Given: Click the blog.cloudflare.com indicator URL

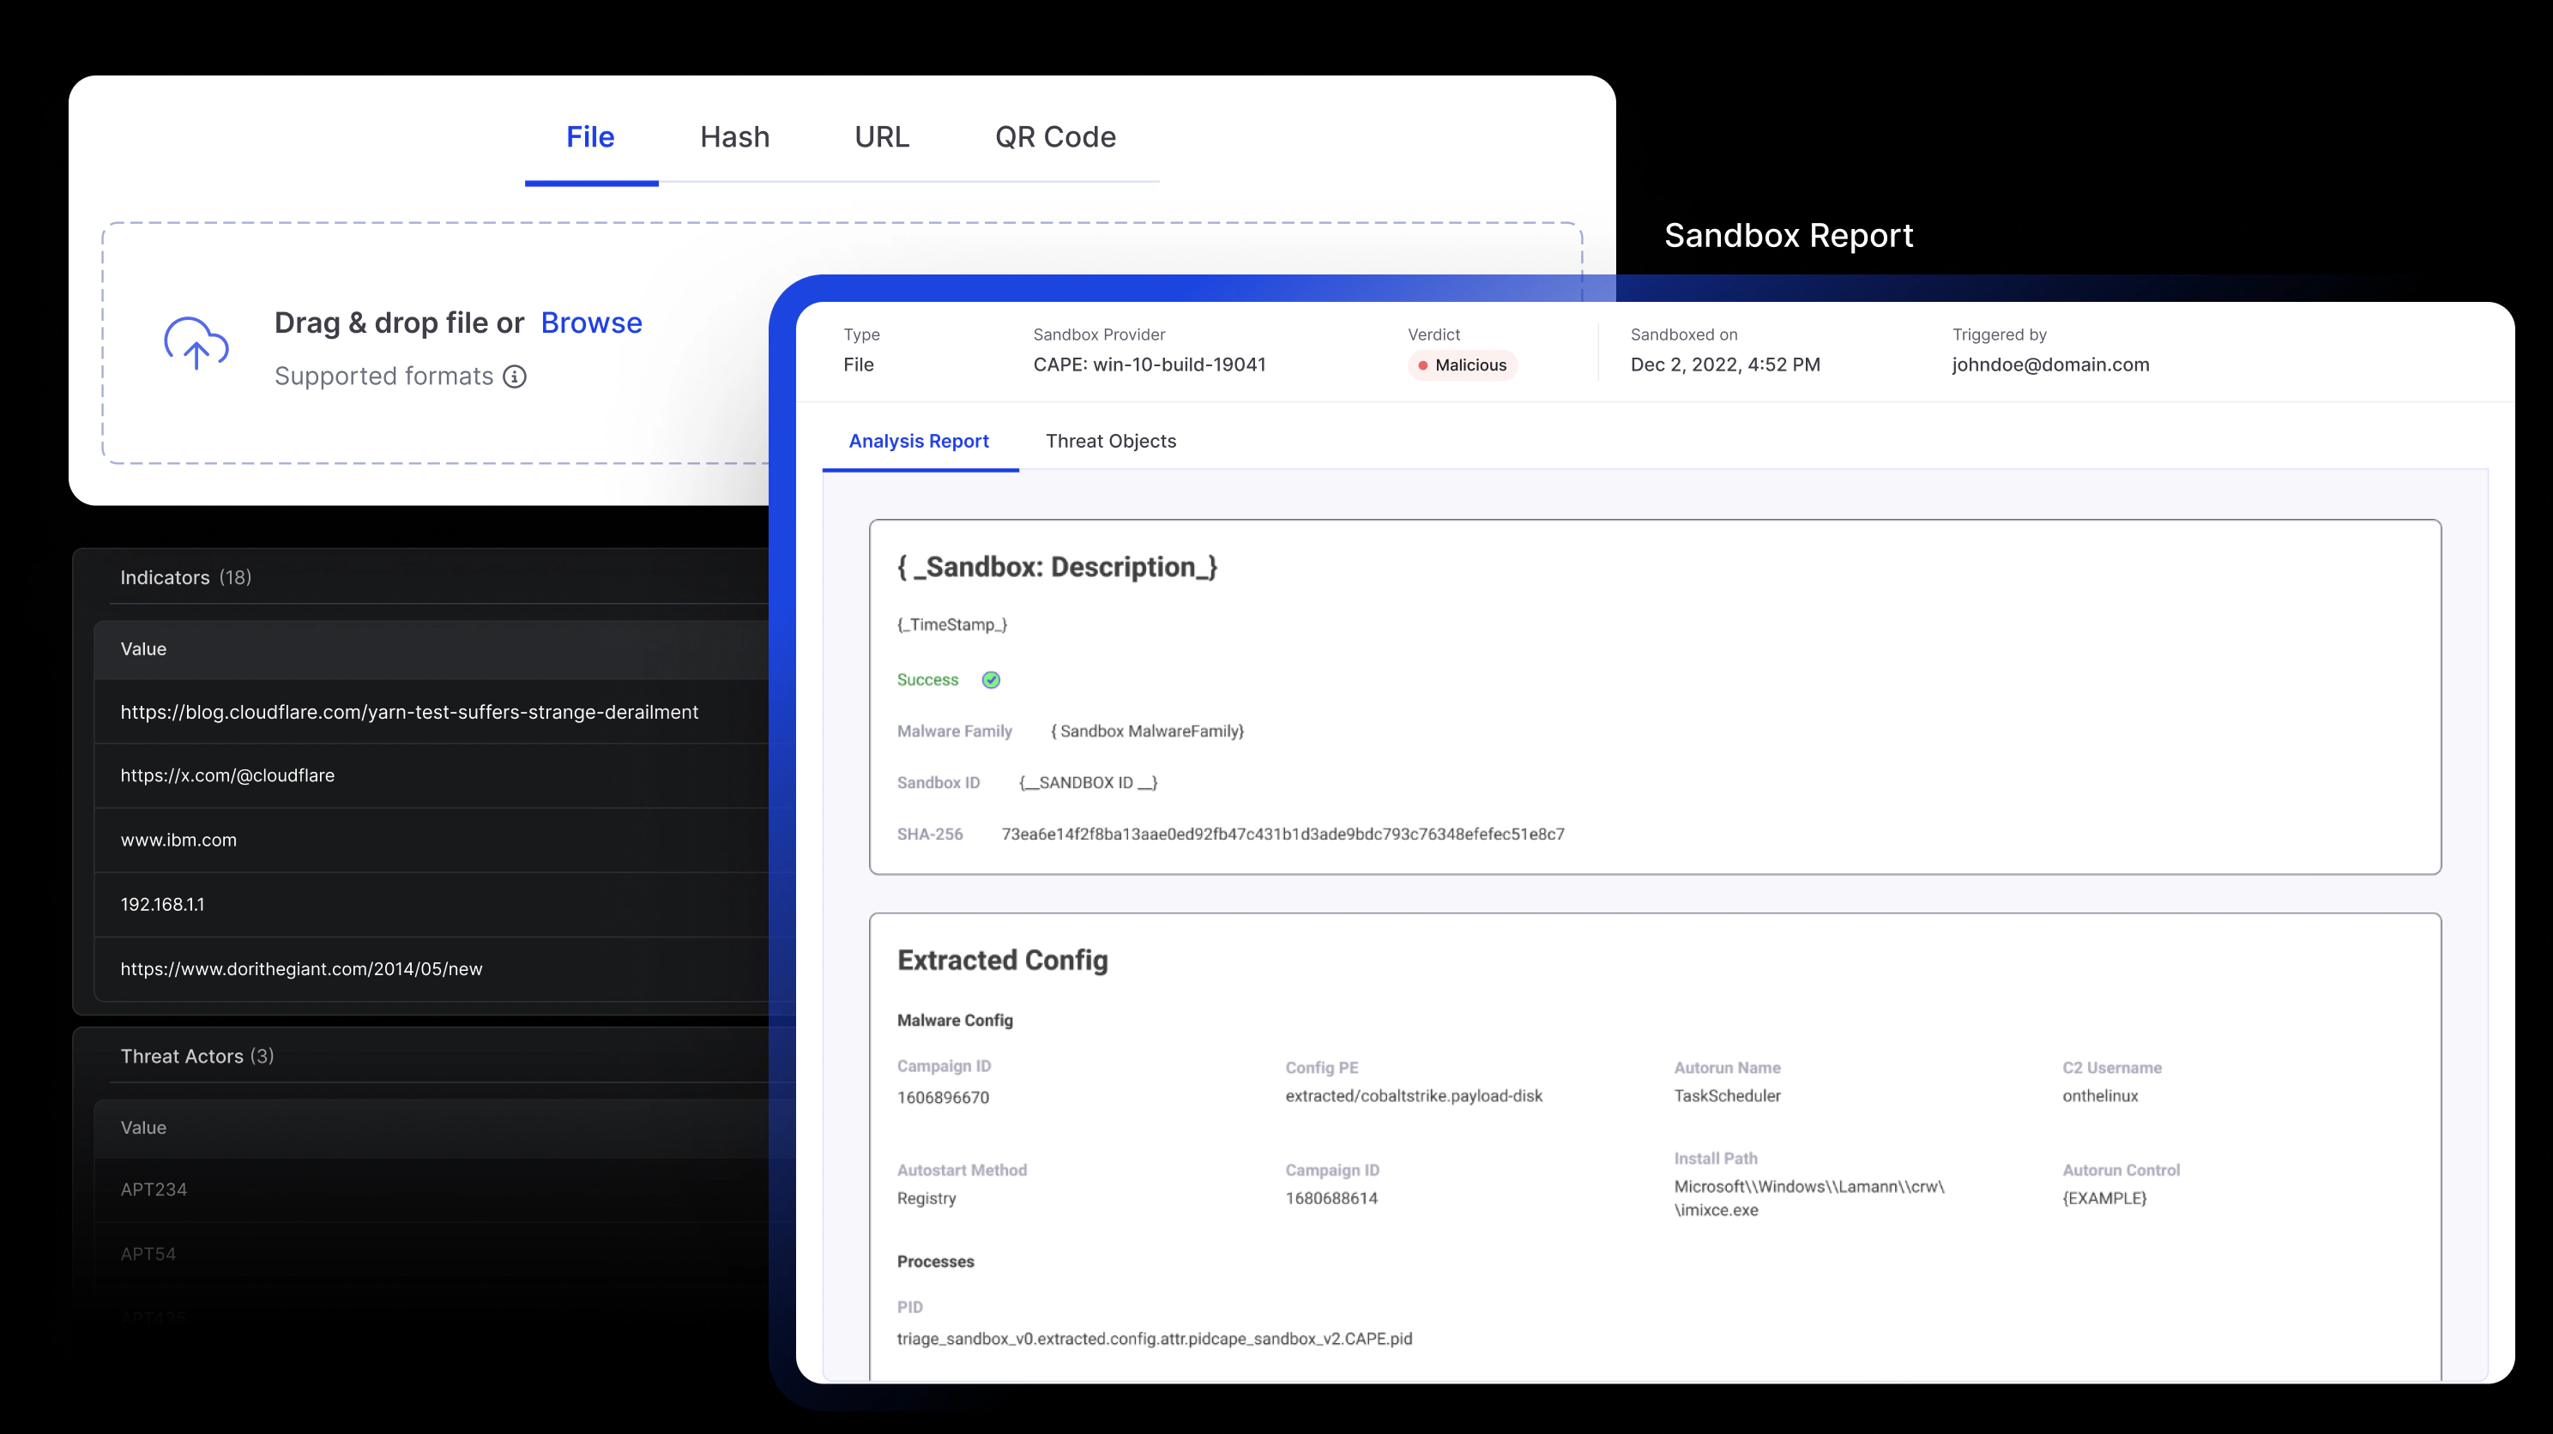Looking at the screenshot, I should click(x=409, y=712).
